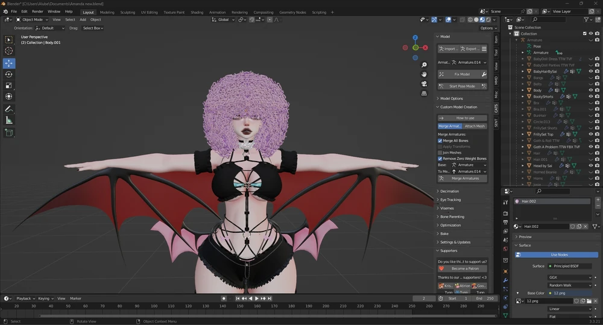Toggle the Merge All Bones checkbox

coord(440,140)
